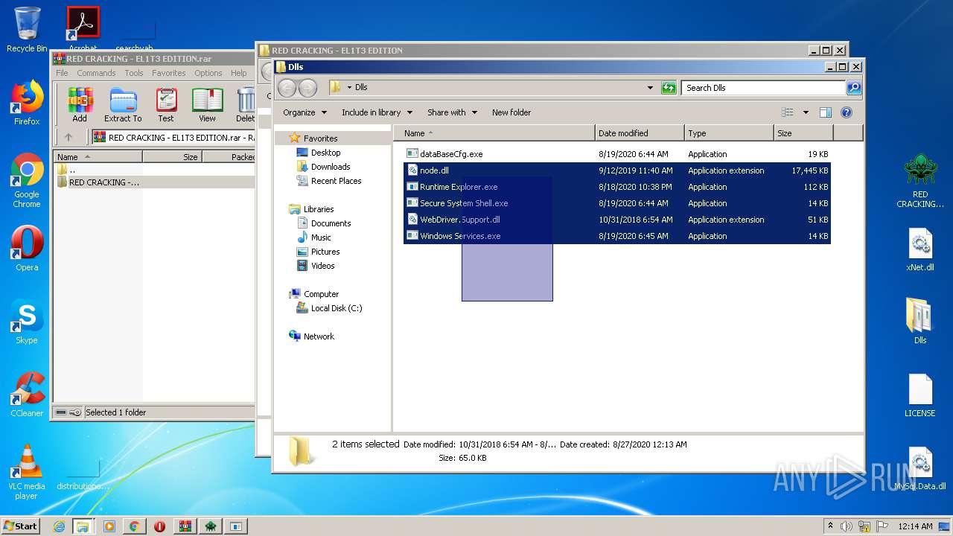Select the VLC media player desktop icon

click(27, 472)
